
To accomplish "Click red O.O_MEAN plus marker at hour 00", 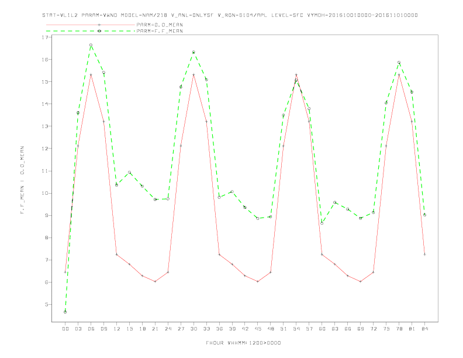I will pos(65,272).
